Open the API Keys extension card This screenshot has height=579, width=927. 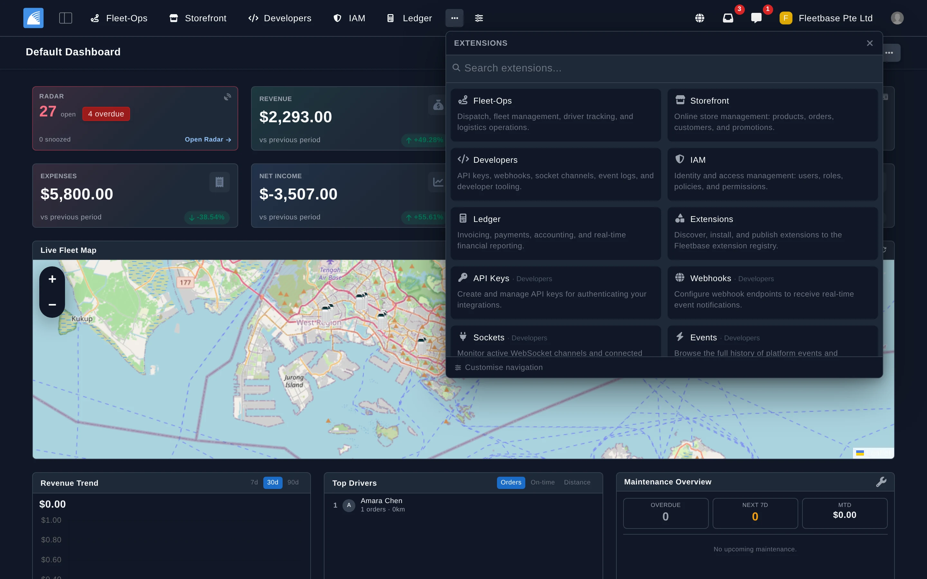pyautogui.click(x=556, y=293)
